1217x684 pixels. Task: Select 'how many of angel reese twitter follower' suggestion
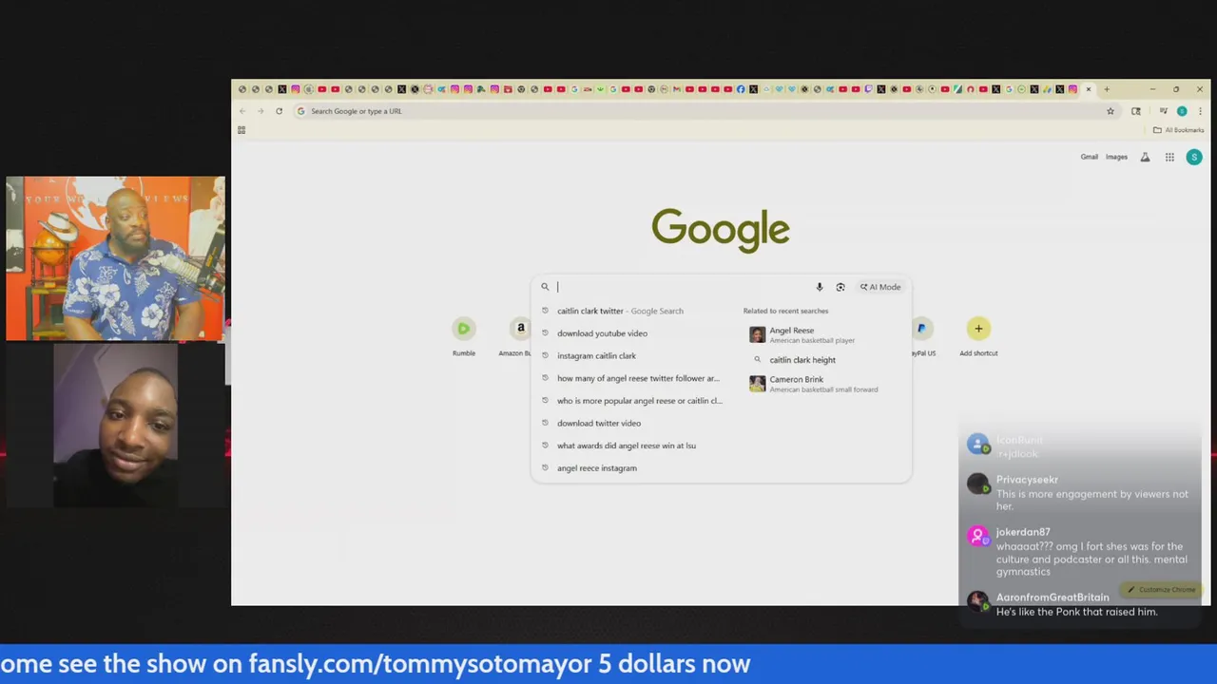coord(638,378)
